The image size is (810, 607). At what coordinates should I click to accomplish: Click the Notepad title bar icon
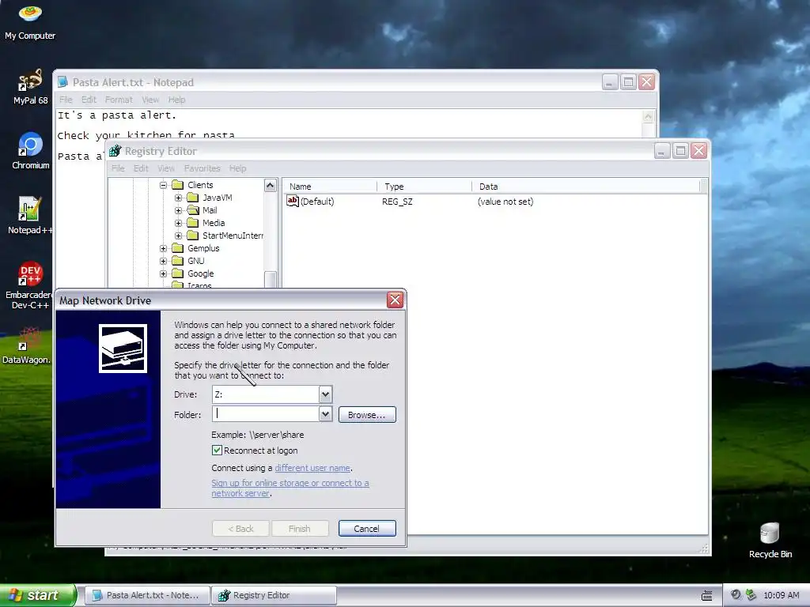[x=62, y=82]
